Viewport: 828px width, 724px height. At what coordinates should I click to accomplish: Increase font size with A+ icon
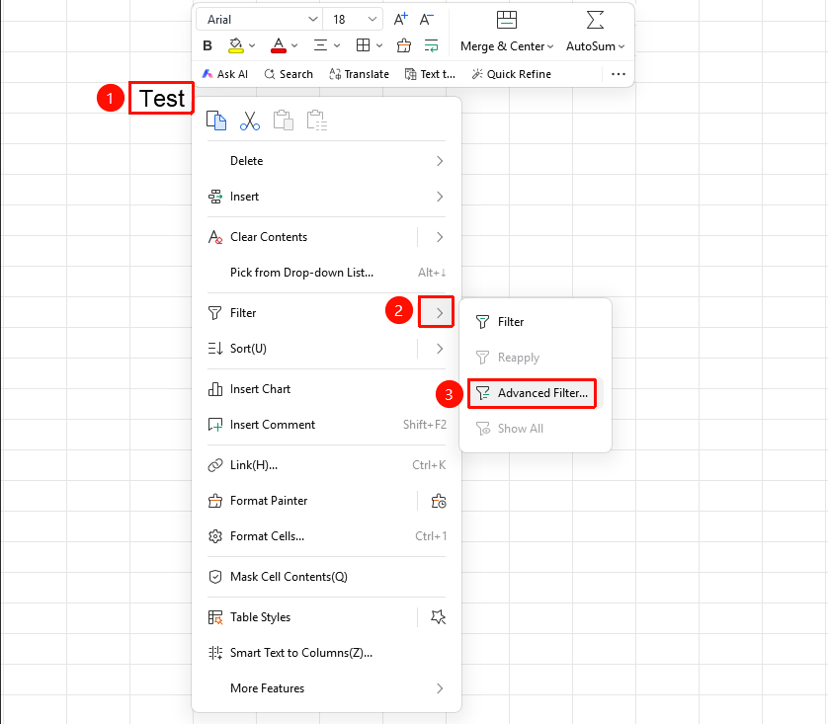[x=401, y=20]
